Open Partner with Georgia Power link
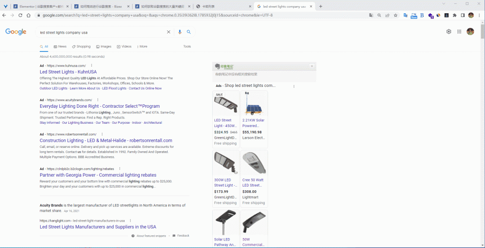Viewport: 485px width, 248px height. click(x=98, y=175)
